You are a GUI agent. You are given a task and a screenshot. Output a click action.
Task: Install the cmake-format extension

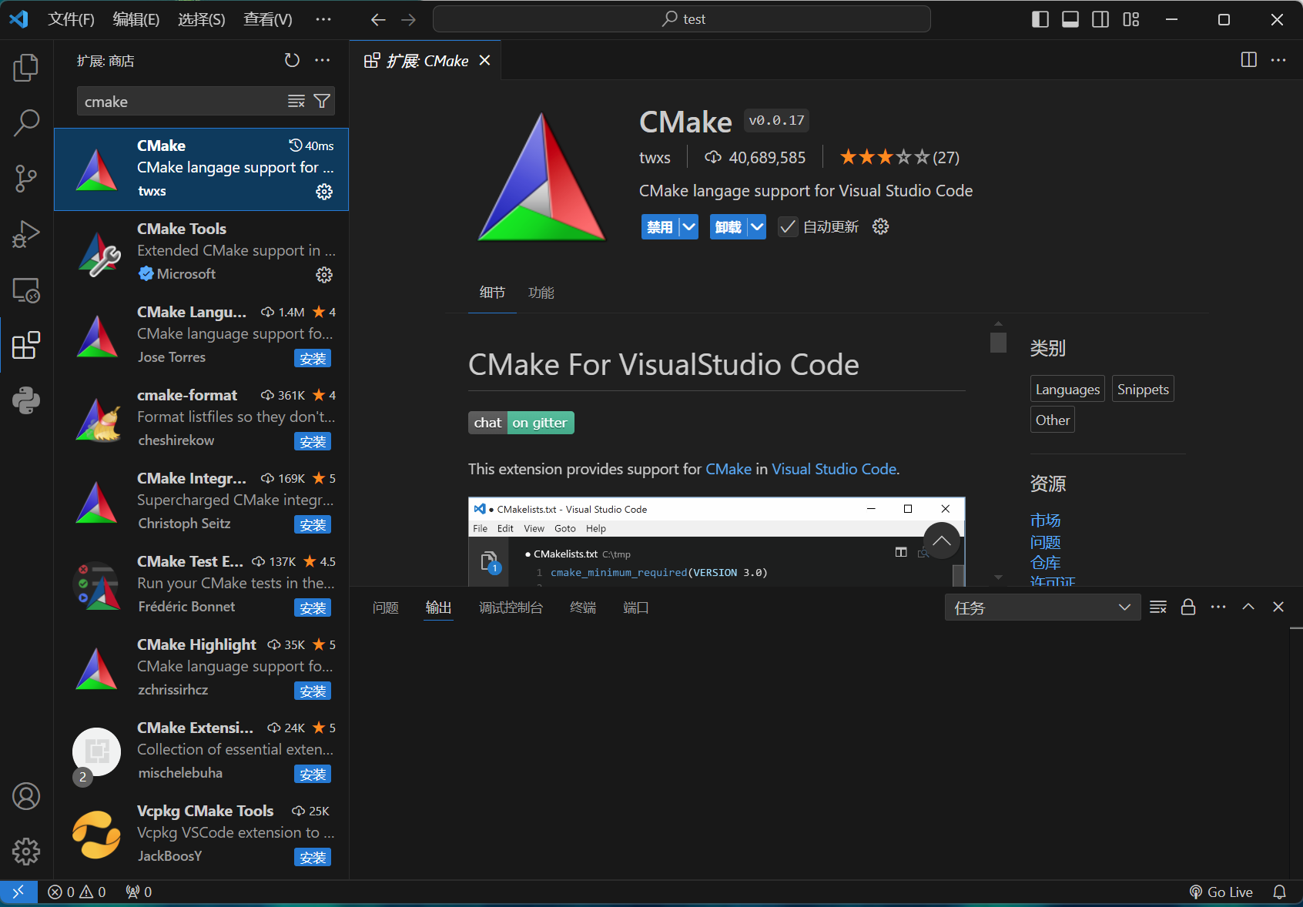(313, 441)
